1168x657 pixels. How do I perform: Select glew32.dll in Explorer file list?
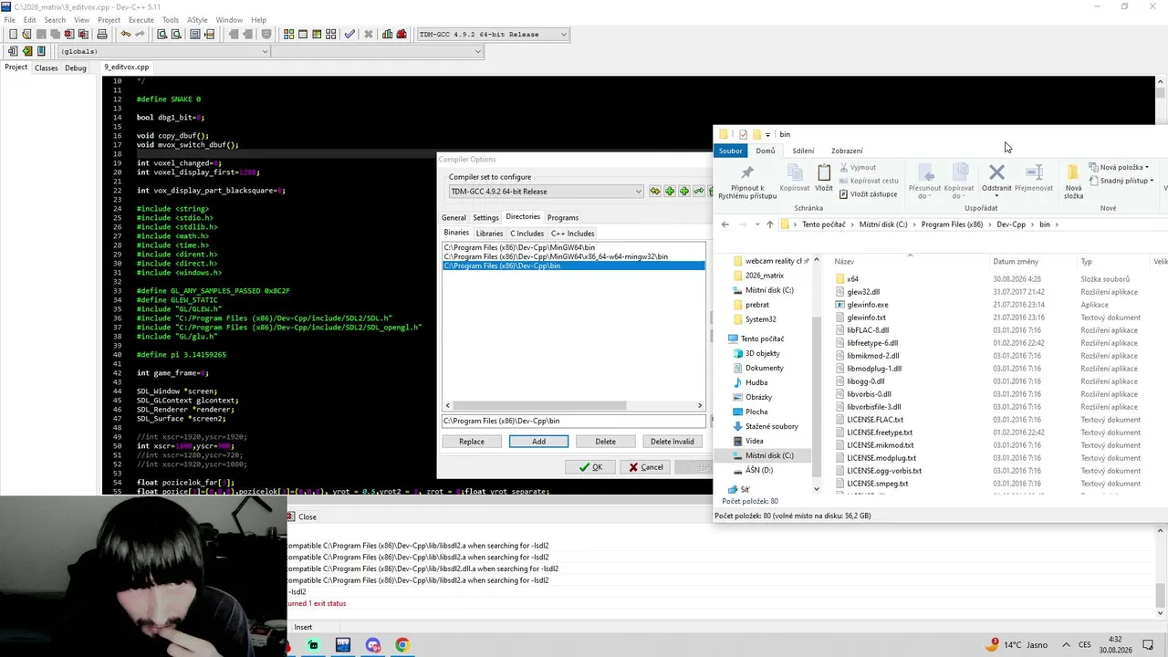[863, 292]
